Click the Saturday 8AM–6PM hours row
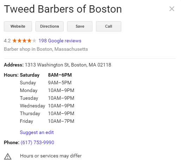This screenshot has width=181, height=162. [x=46, y=75]
